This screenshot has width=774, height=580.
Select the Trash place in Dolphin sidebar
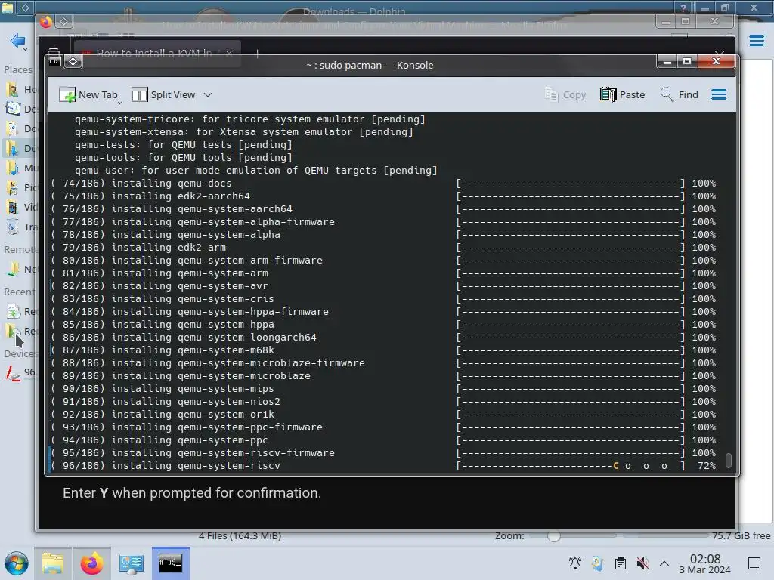(20, 227)
